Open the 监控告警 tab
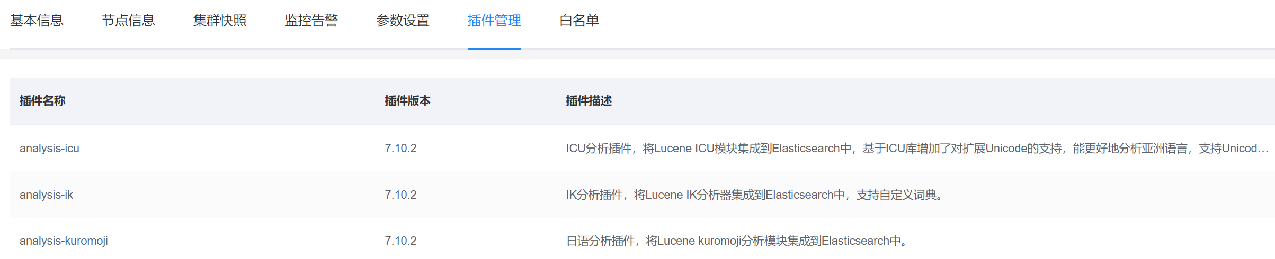This screenshot has height=259, width=1275. (x=311, y=21)
